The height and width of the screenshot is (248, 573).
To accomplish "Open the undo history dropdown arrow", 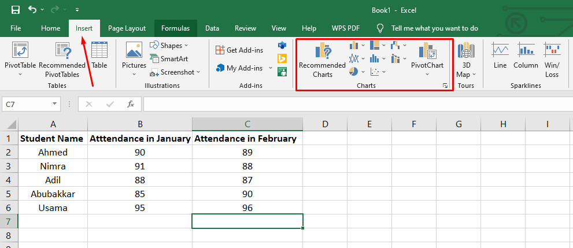I will click(x=42, y=10).
